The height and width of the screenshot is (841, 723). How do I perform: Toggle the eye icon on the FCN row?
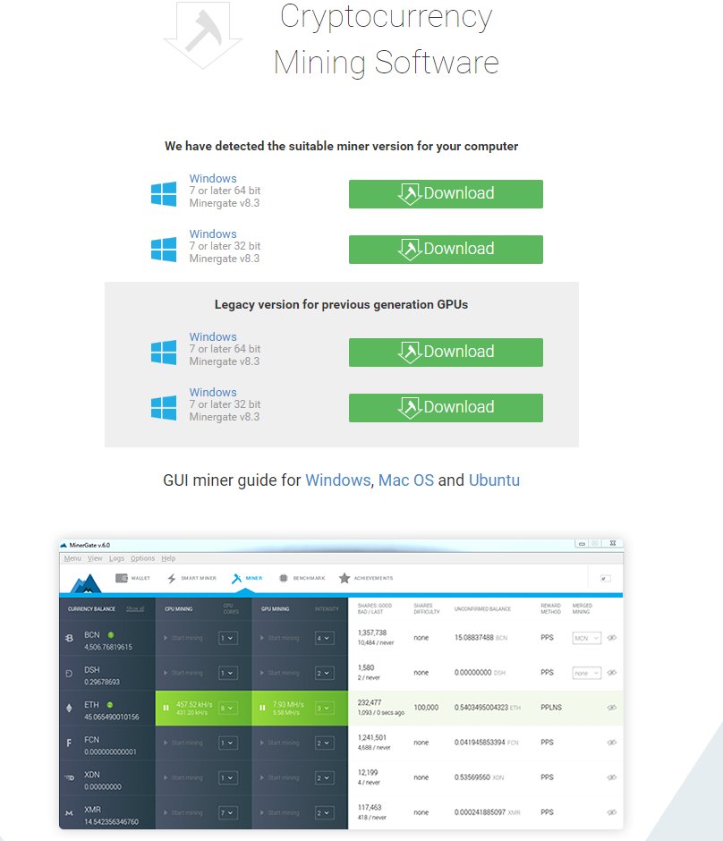tap(611, 743)
